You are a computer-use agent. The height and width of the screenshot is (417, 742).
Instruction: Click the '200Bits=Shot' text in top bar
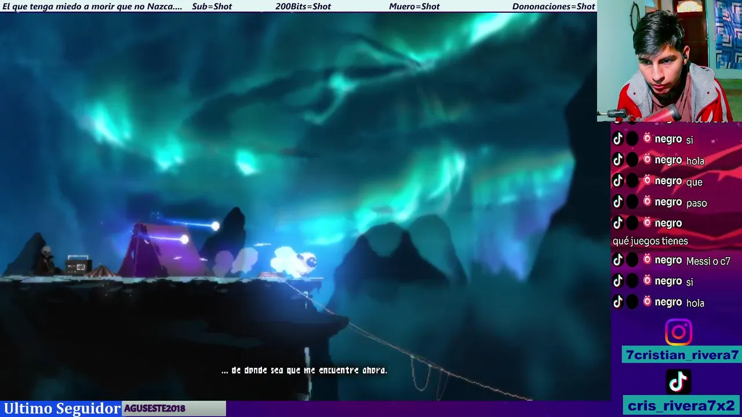[303, 6]
